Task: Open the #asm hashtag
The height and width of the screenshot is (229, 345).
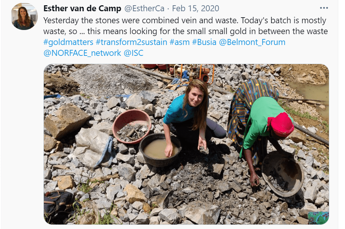Action: click(x=179, y=42)
